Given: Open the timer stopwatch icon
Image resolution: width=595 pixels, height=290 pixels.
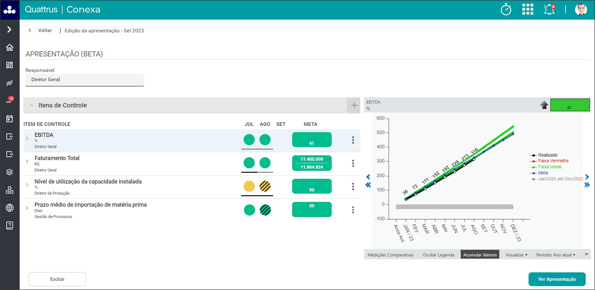Looking at the screenshot, I should click(506, 10).
